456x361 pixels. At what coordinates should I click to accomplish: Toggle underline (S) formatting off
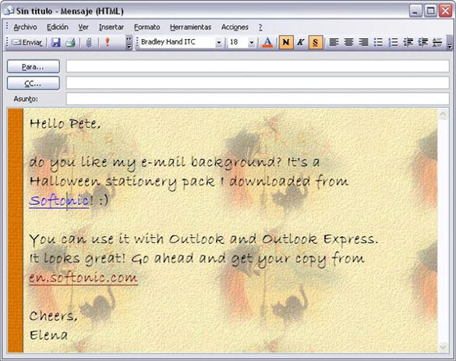tap(316, 42)
